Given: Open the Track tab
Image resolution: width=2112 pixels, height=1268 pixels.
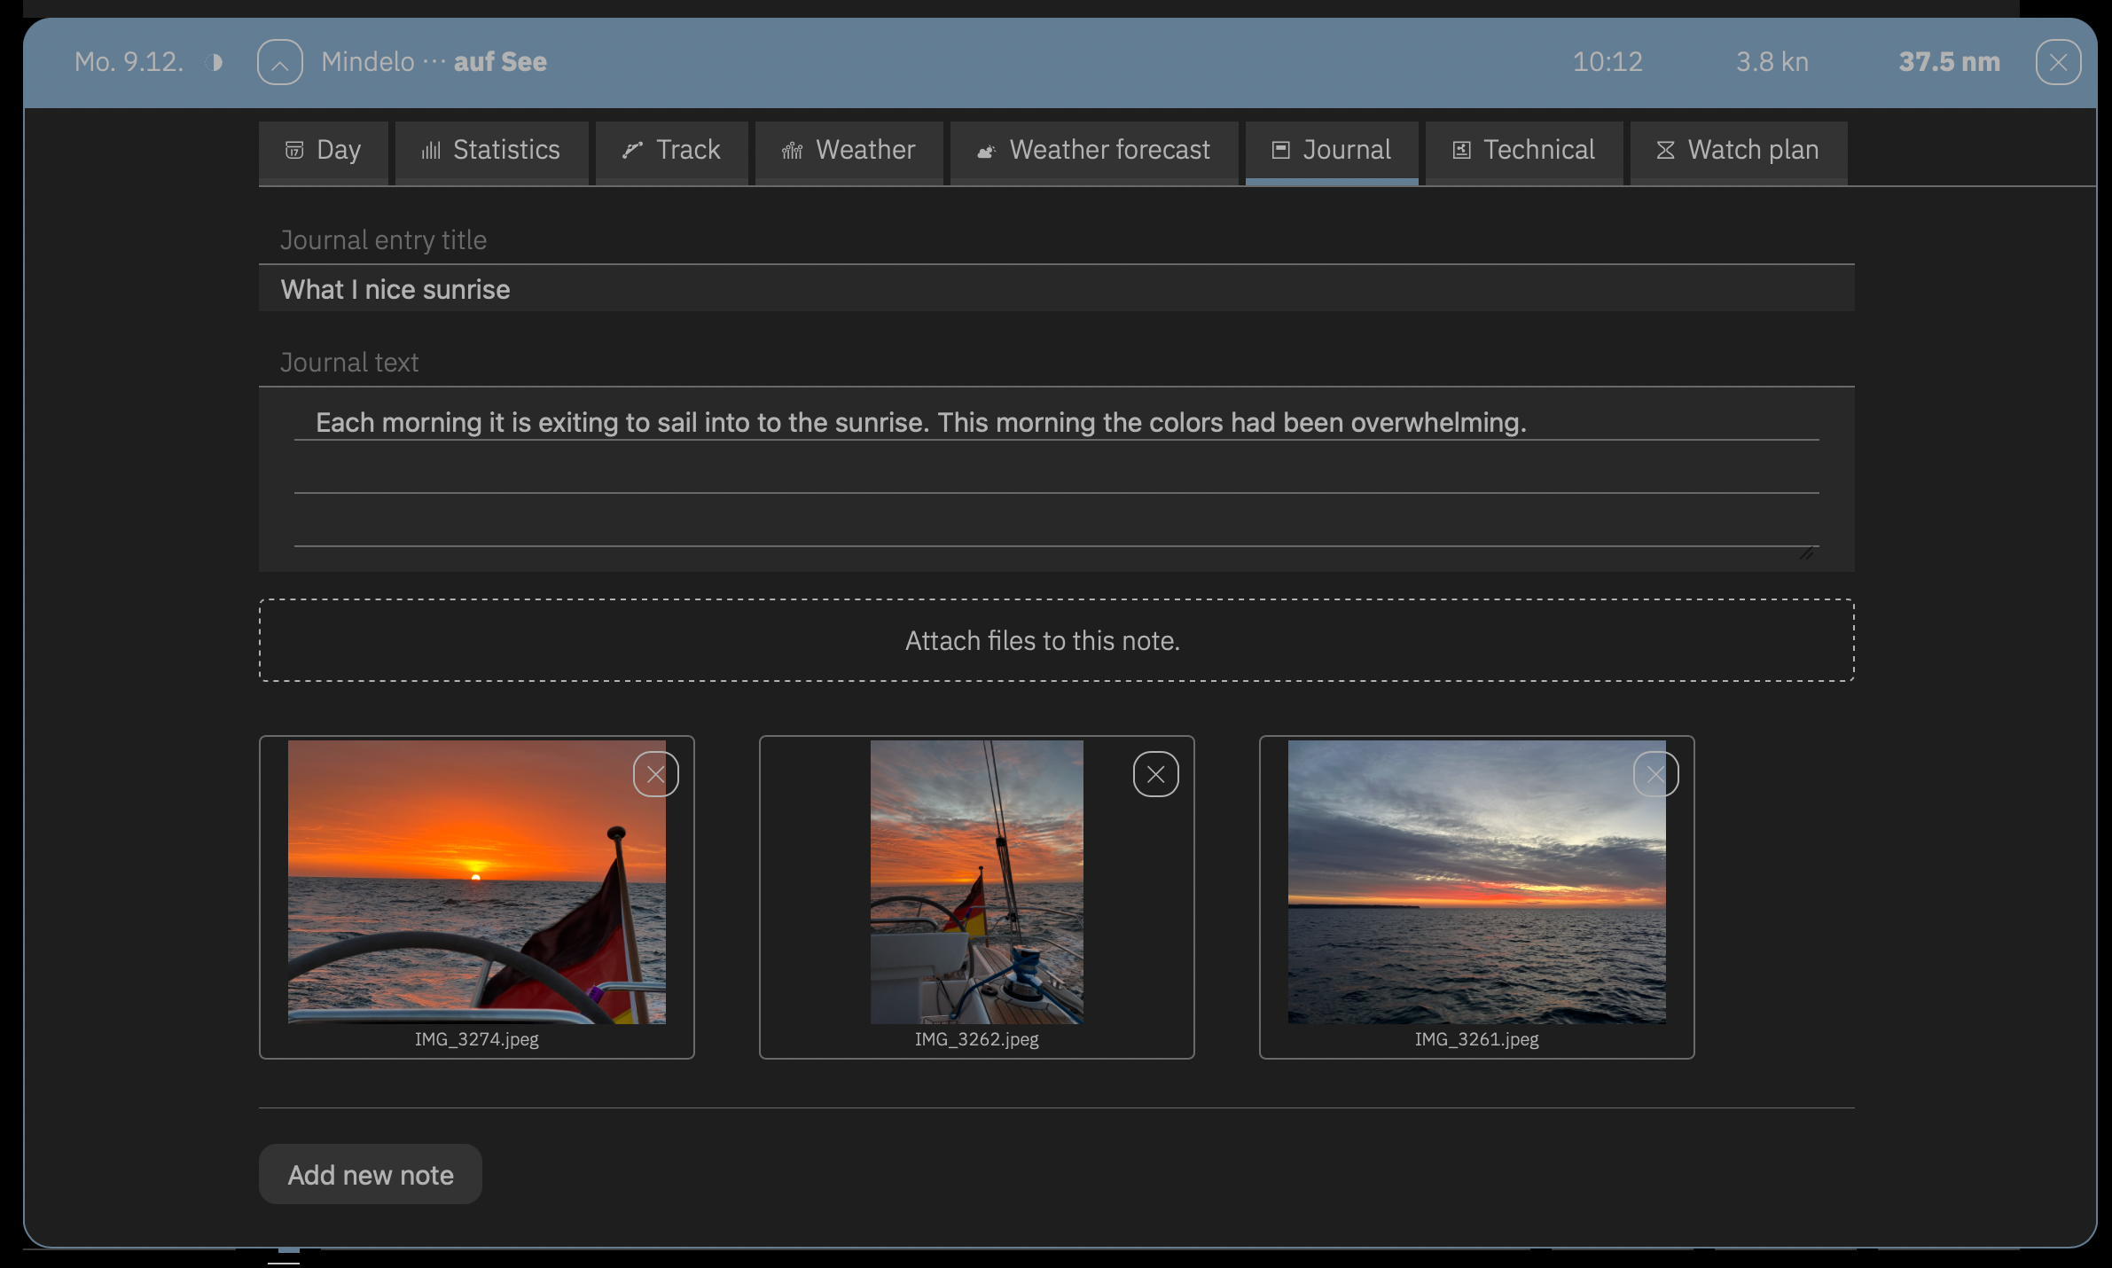Looking at the screenshot, I should [x=671, y=151].
